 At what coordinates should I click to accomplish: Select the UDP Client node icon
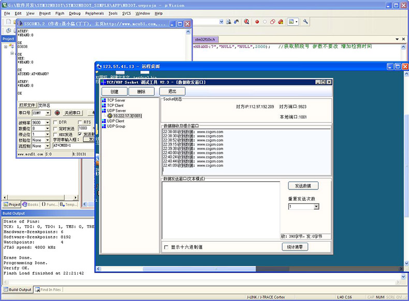[x=104, y=121]
